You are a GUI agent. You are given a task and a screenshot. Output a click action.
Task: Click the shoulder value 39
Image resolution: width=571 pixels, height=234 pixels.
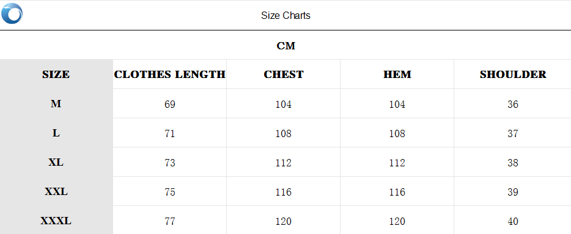click(513, 192)
